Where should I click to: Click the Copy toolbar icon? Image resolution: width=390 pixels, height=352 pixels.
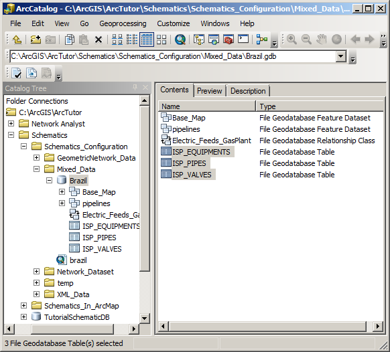point(70,39)
